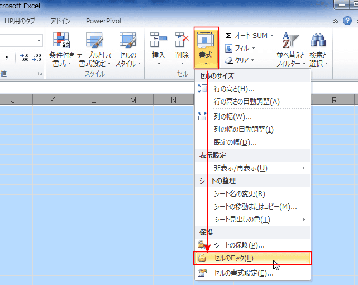
Task: Collapse the ribbon with the caret icon
Action: (335, 21)
